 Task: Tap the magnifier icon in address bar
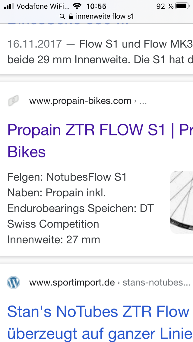click(62, 16)
